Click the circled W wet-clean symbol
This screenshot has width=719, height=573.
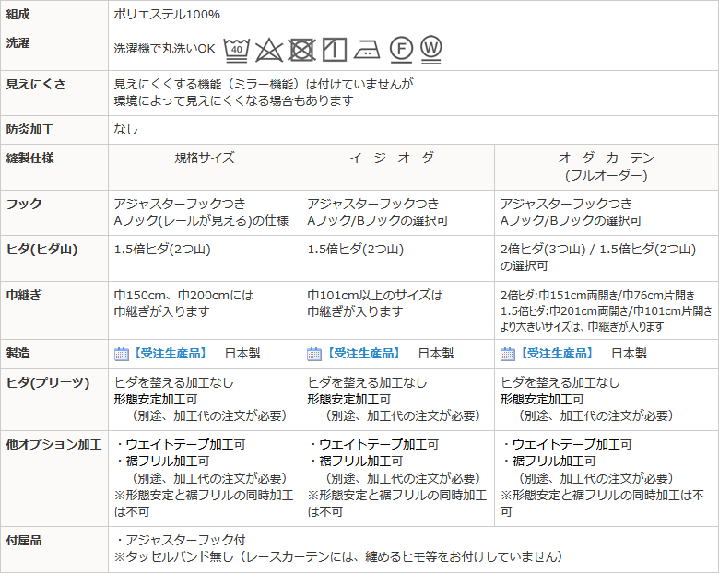click(x=430, y=48)
